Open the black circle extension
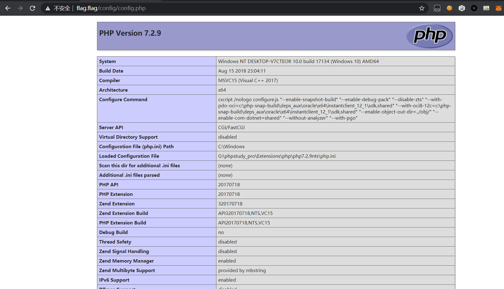 474,8
